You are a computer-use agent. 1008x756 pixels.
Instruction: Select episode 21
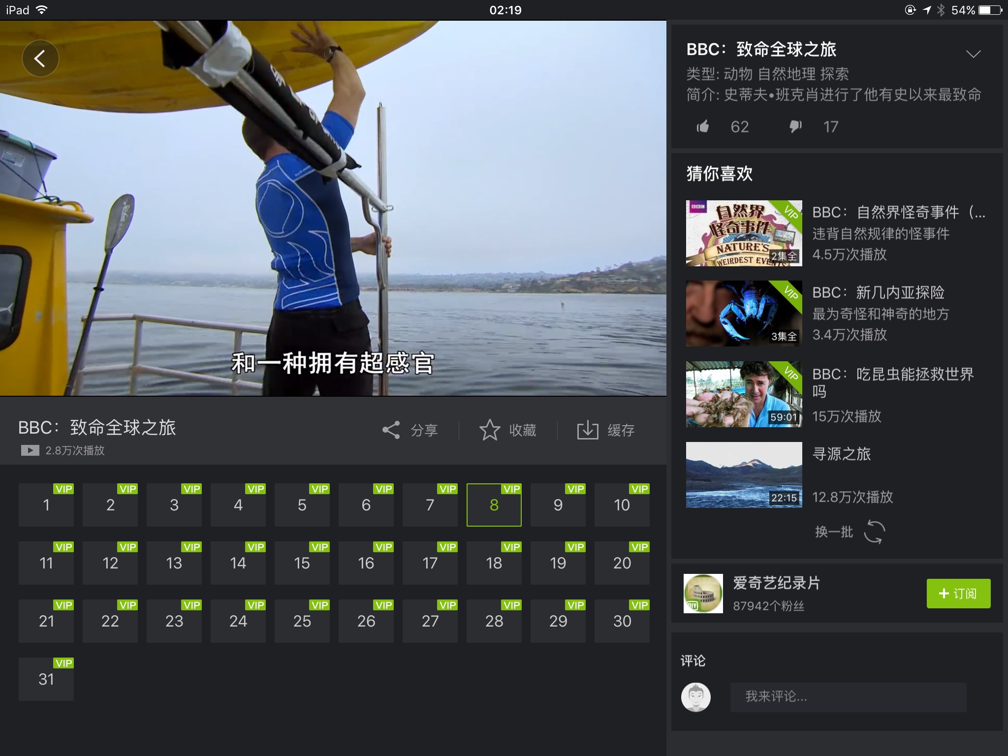[46, 621]
